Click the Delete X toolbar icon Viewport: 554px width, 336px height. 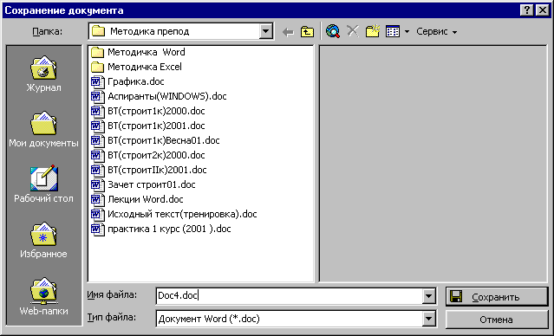click(353, 31)
